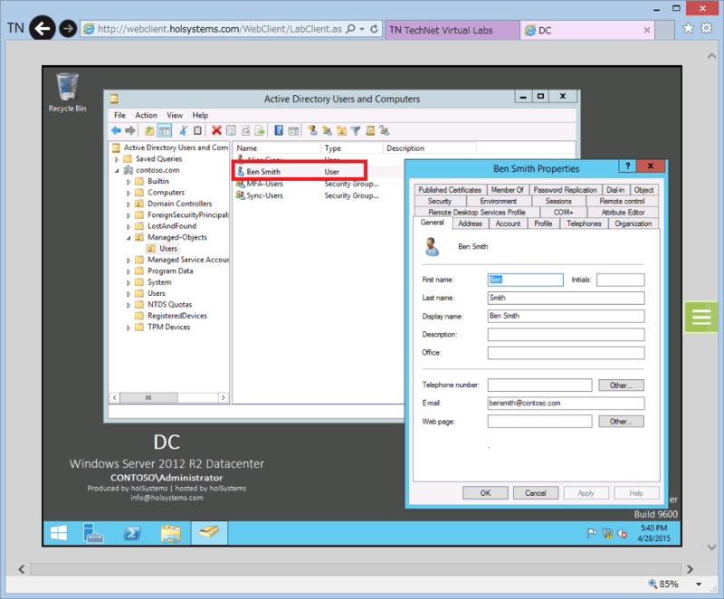Click the green lab menu hamburger button
The height and width of the screenshot is (599, 724).
pos(700,317)
